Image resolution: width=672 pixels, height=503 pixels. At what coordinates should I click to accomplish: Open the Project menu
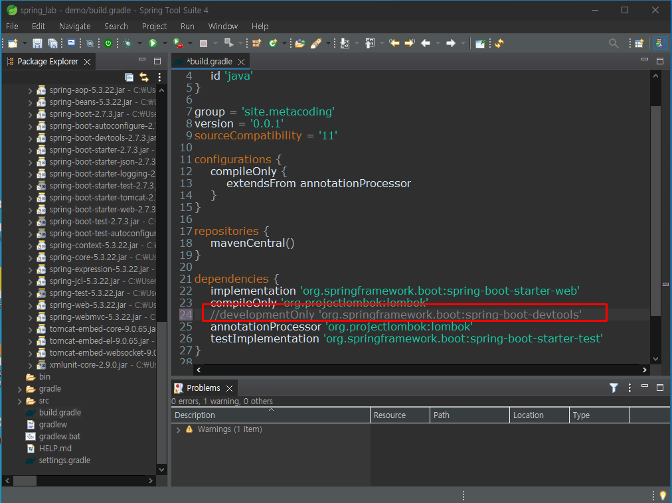(x=154, y=26)
